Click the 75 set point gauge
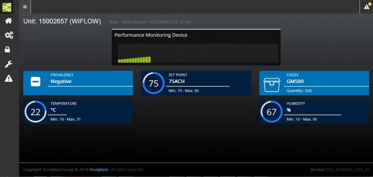Image resolution: width=373 pixels, height=177 pixels. [x=153, y=83]
